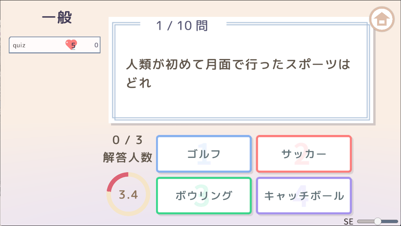Viewport: 401px width, 226px height.
Task: Click the pink heart lives icon
Action: pos(71,45)
